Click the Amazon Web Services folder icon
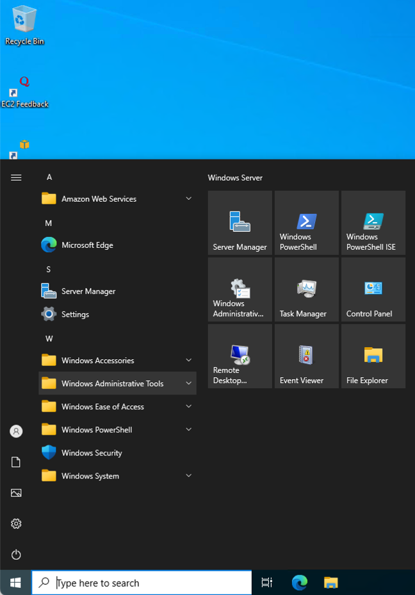Screen dimensions: 415x595 [49, 199]
